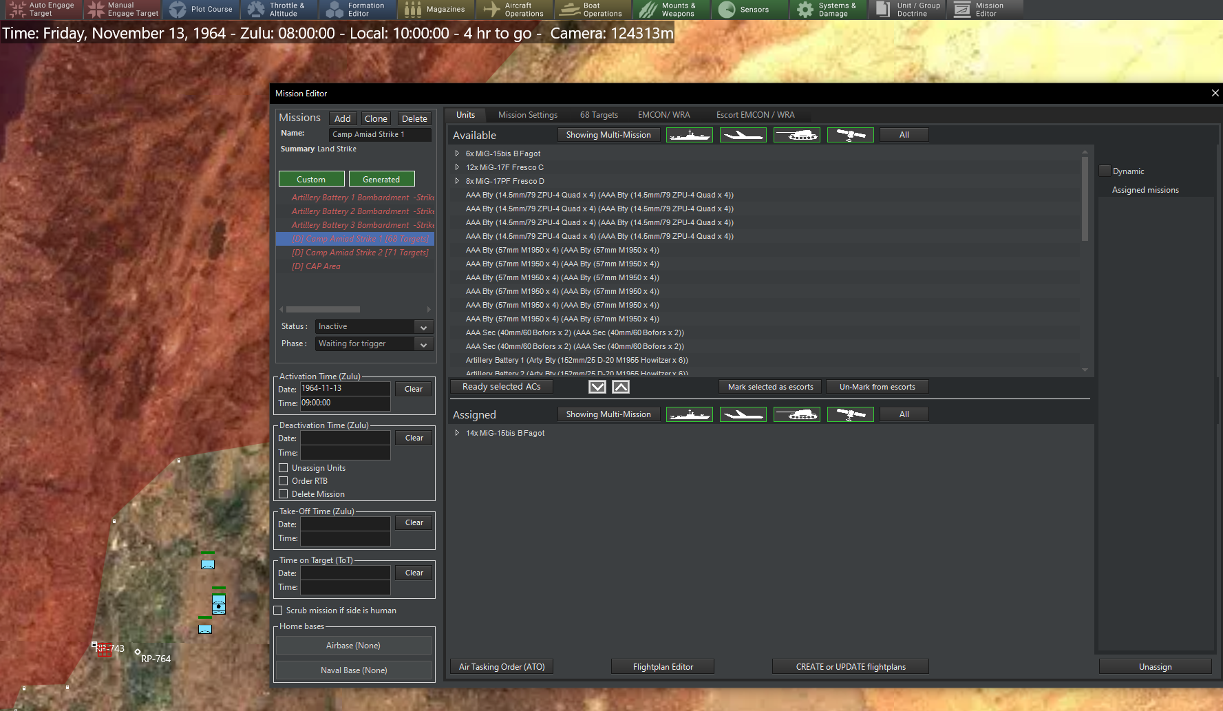Expand 6x MiG-15bis B Fagot group

click(x=457, y=153)
